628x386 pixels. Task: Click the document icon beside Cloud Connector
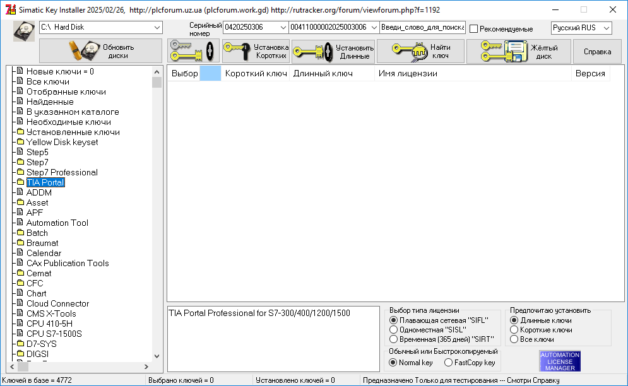tap(20, 303)
